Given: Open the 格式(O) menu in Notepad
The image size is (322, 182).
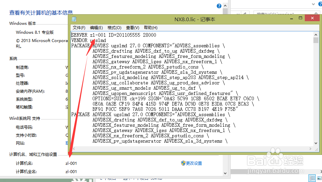Looking at the screenshot, I should point(115,28).
